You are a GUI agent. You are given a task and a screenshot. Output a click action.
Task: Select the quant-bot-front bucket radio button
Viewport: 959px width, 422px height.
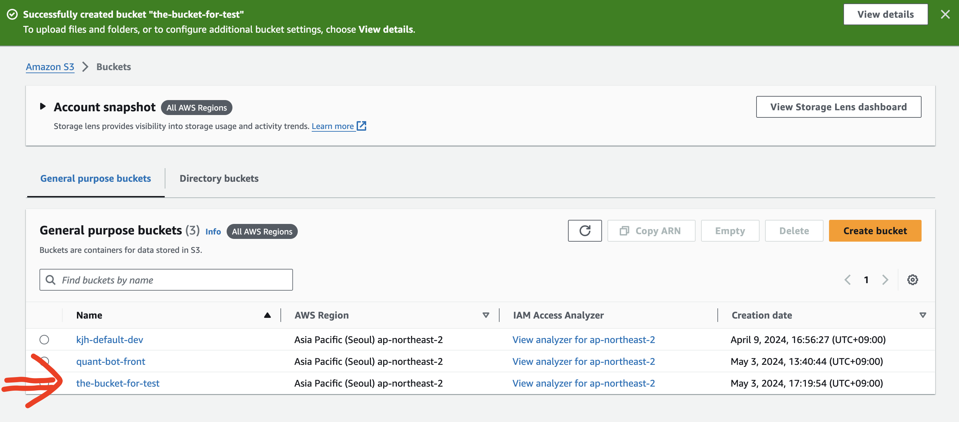[x=45, y=361]
